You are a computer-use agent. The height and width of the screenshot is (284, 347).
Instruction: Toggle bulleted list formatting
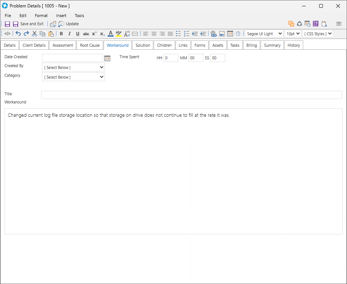click(x=178, y=34)
